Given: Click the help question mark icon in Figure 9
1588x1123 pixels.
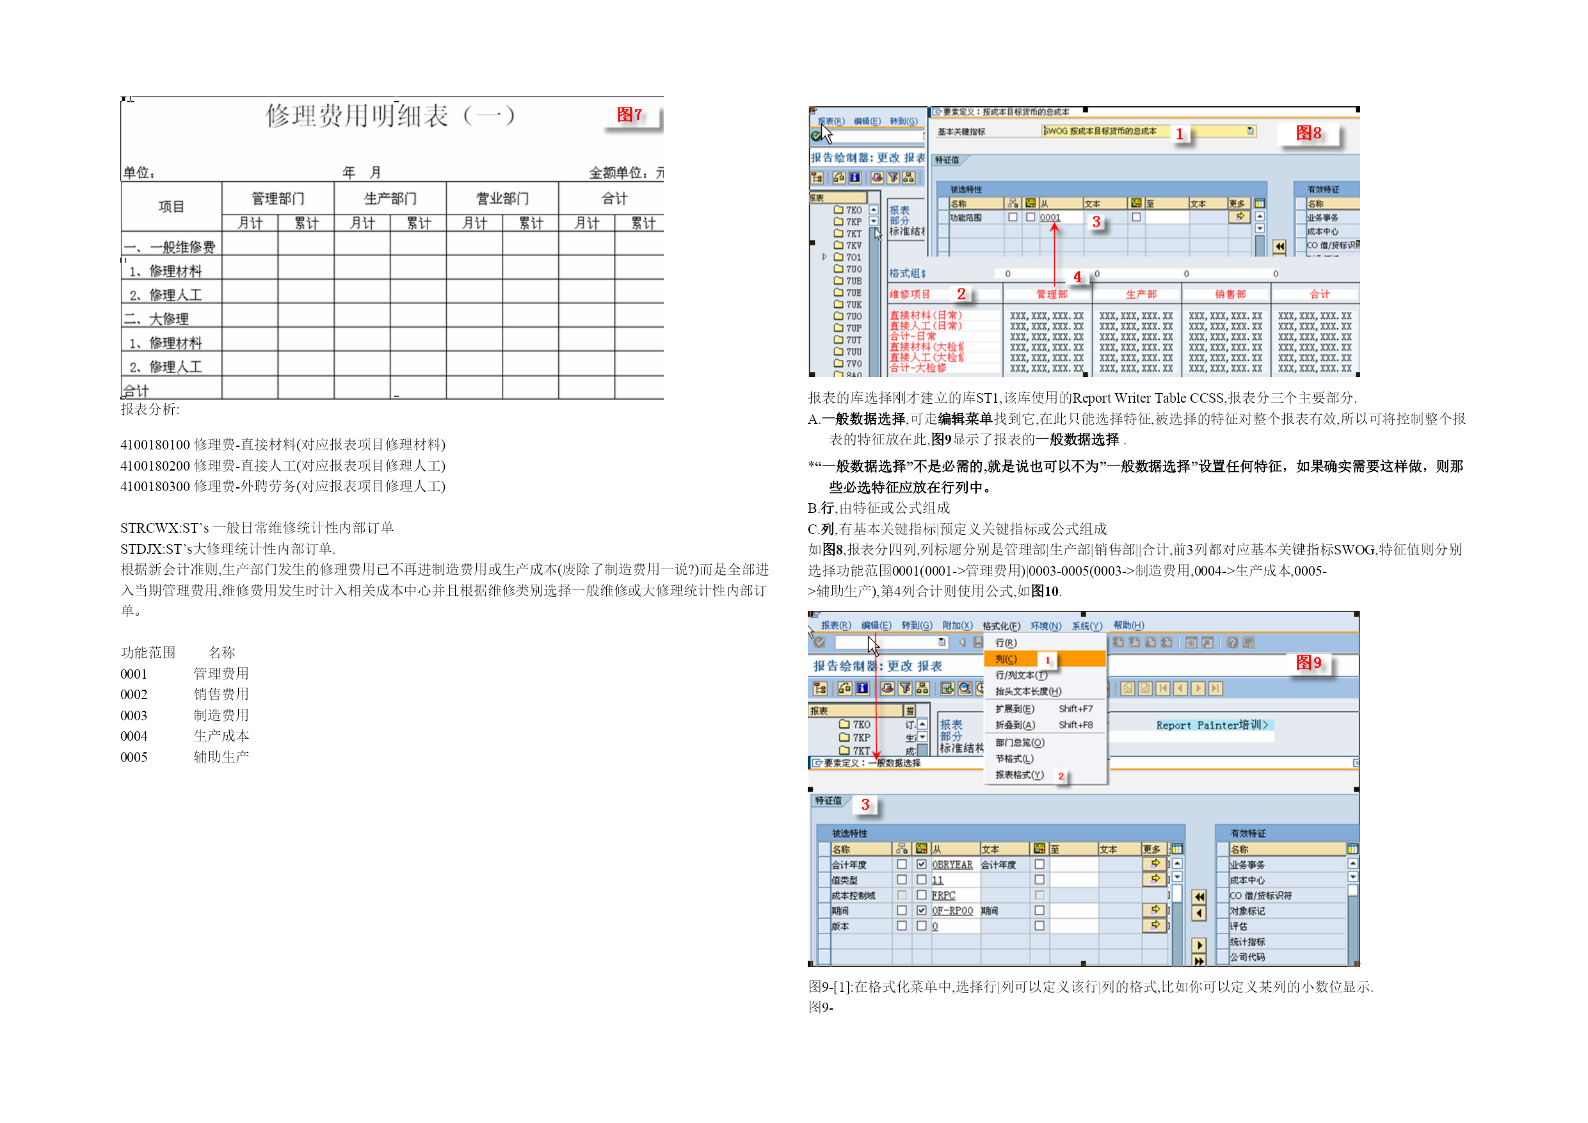Looking at the screenshot, I should 1233,643.
